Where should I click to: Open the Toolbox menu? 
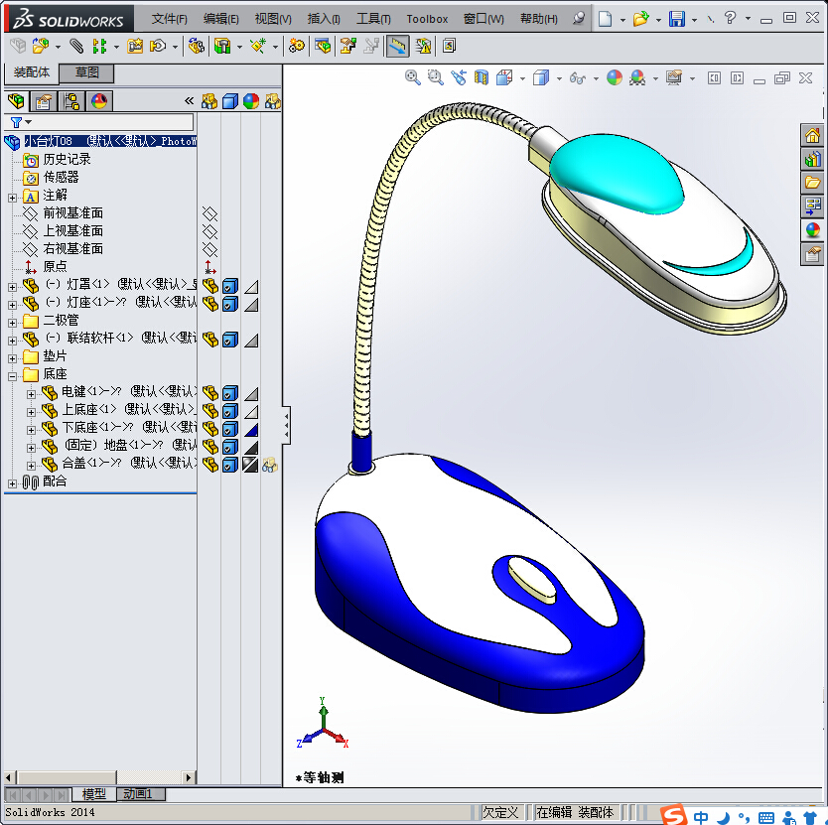pyautogui.click(x=427, y=20)
